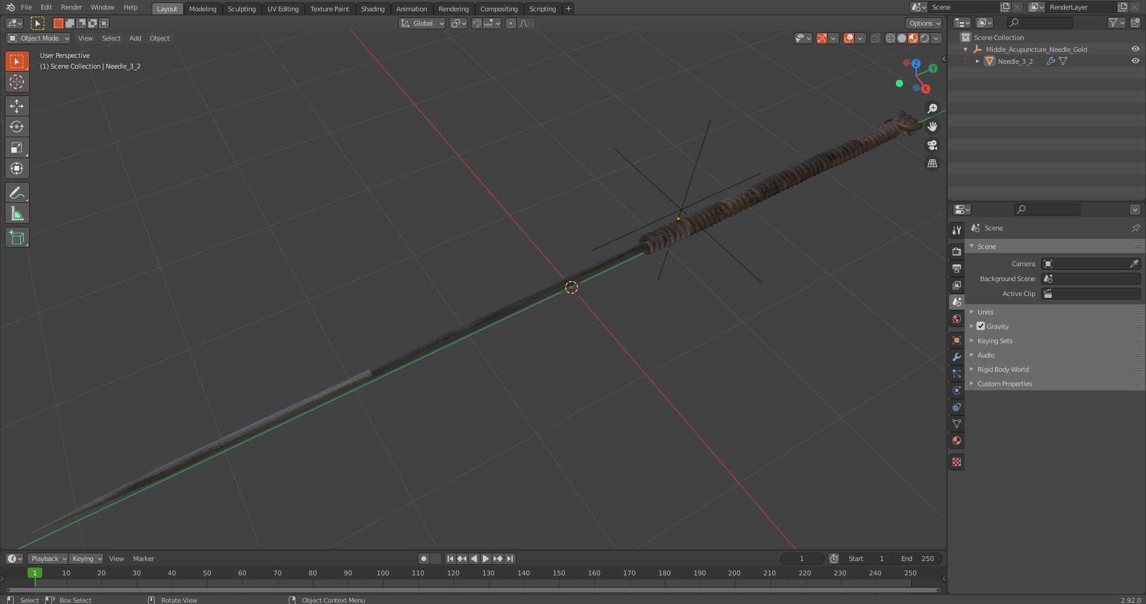Open the Object properties tab
This screenshot has height=604, width=1146.
[957, 340]
